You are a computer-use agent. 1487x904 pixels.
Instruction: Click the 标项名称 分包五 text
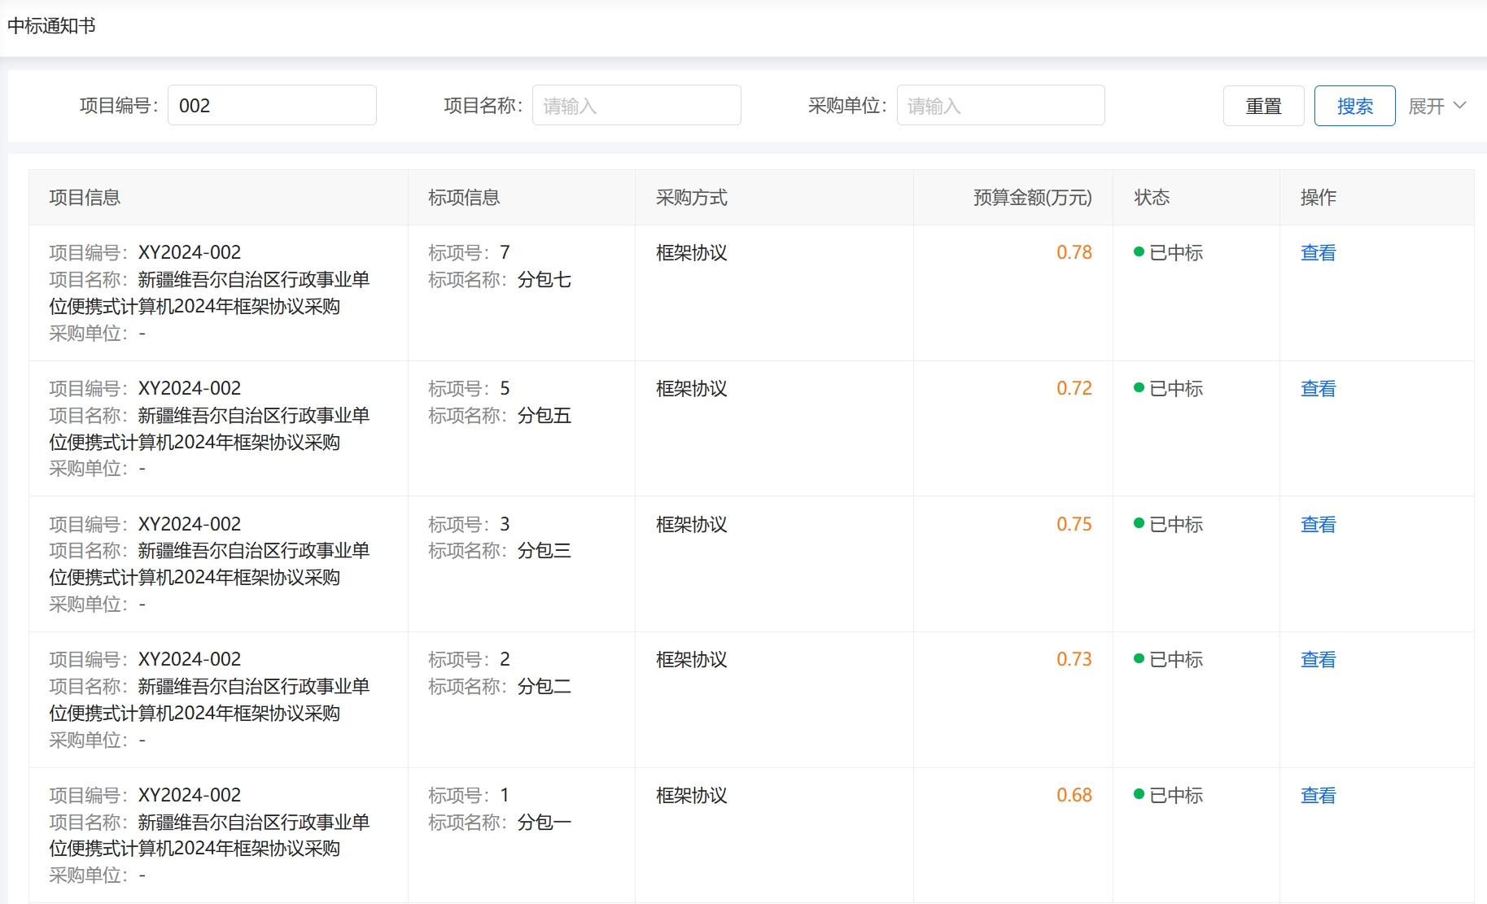(500, 416)
